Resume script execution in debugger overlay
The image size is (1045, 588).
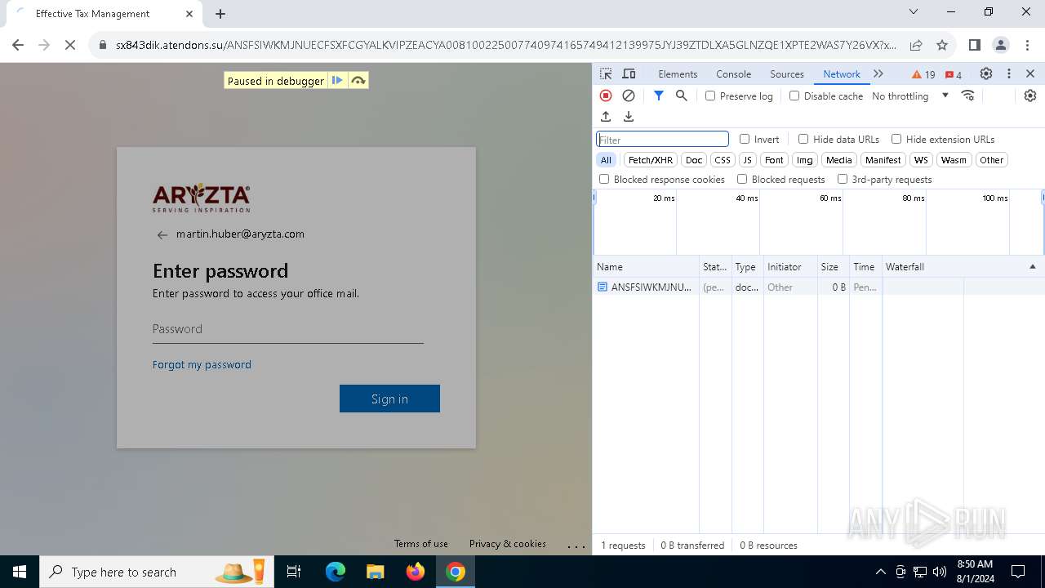pyautogui.click(x=337, y=80)
